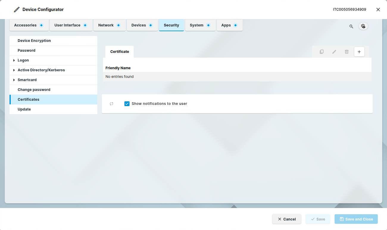Open the Change password section

pos(34,90)
